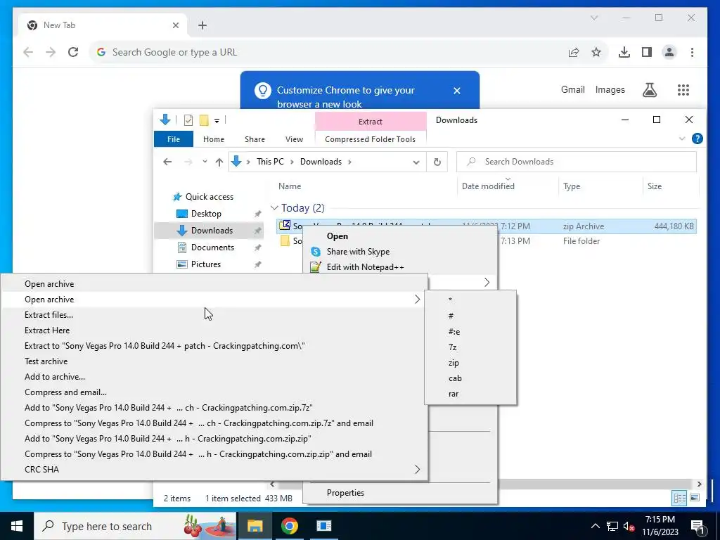Click Add to .zip.7z archive entry

(x=214, y=408)
